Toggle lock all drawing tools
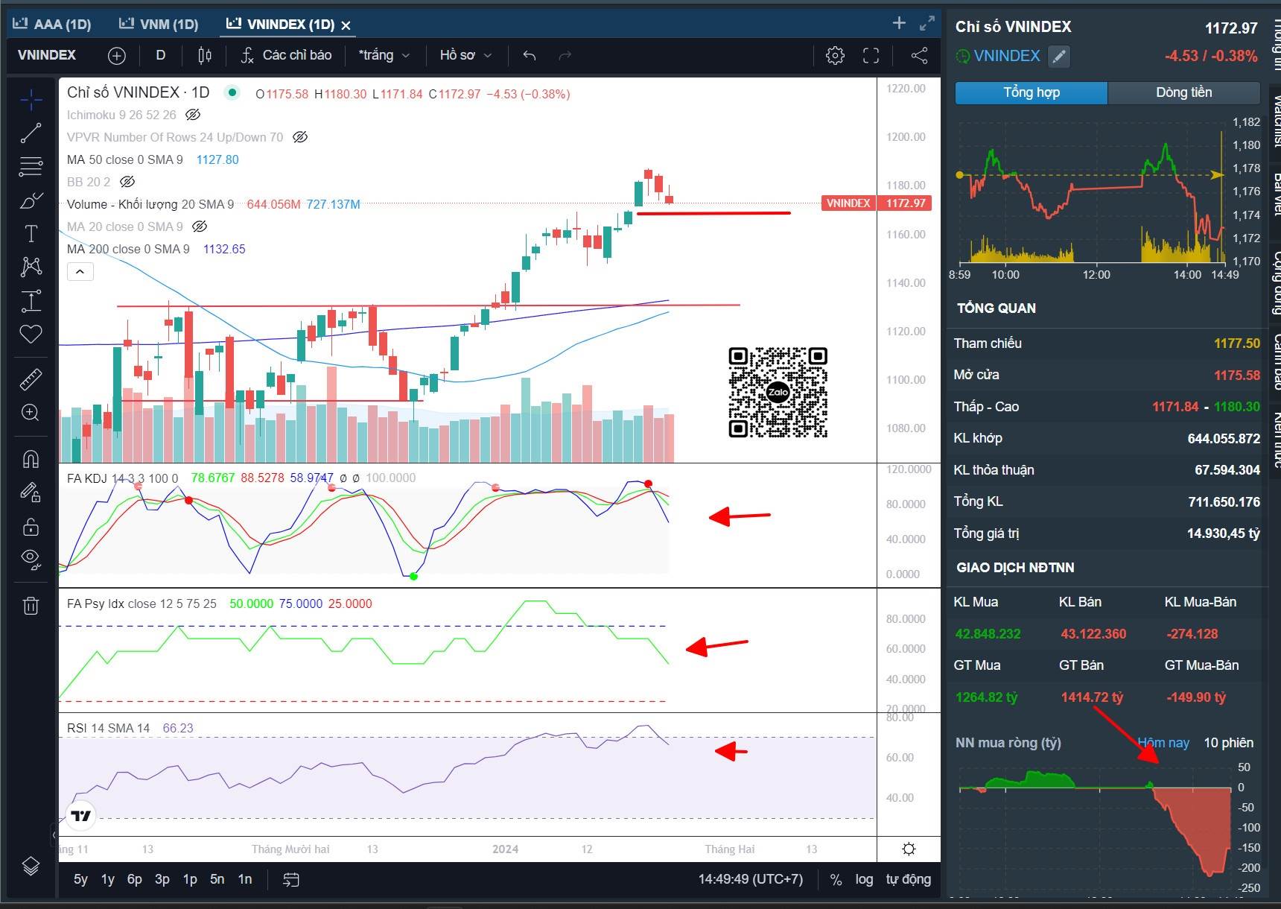 click(31, 526)
